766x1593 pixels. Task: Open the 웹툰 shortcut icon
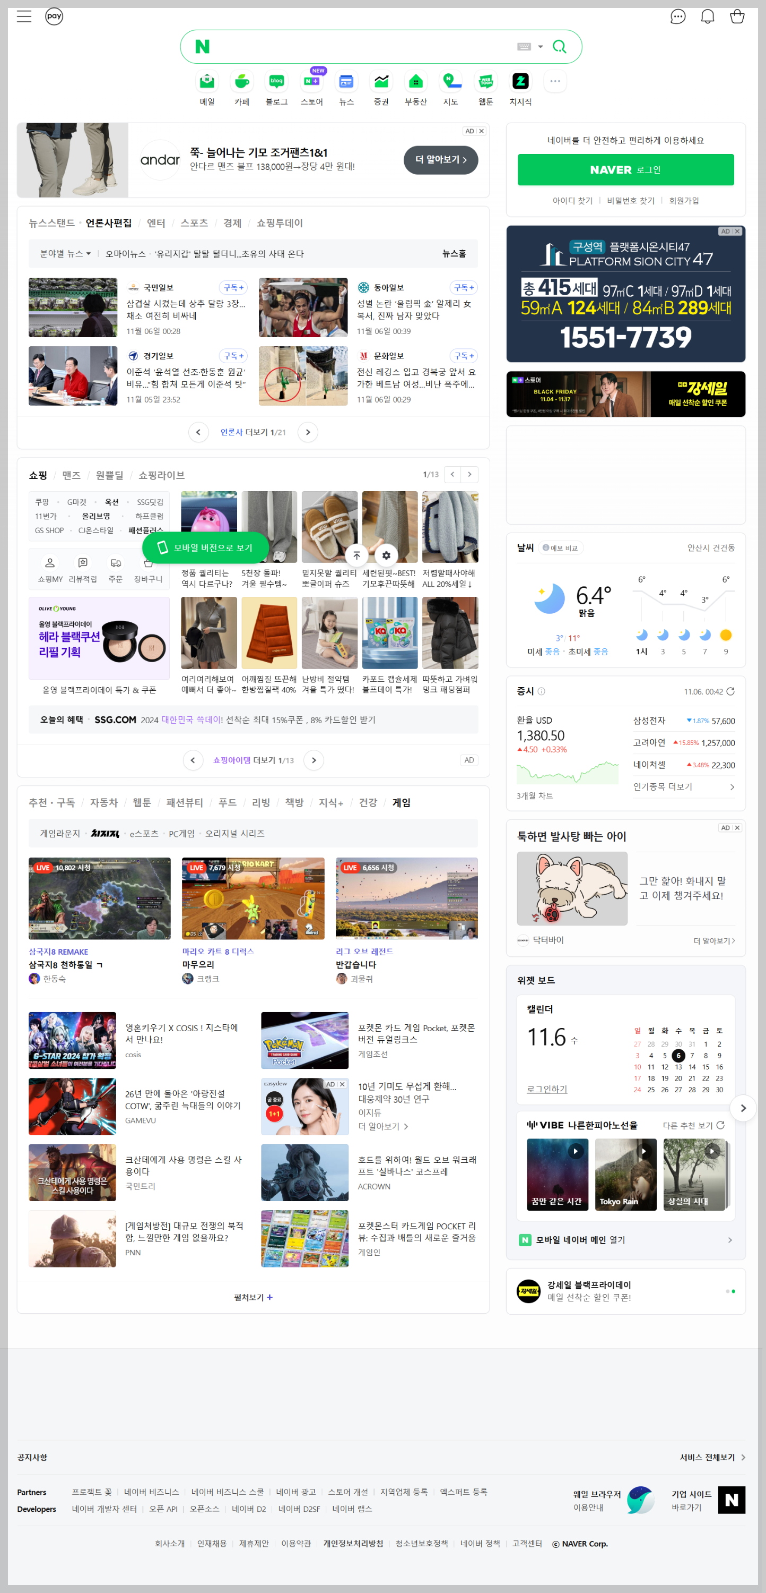pyautogui.click(x=485, y=81)
